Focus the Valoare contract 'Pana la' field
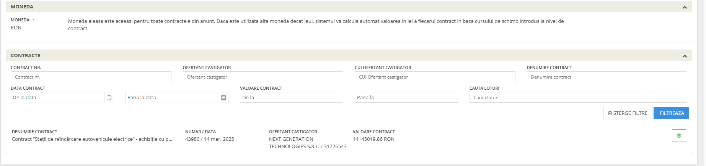 coord(406,97)
